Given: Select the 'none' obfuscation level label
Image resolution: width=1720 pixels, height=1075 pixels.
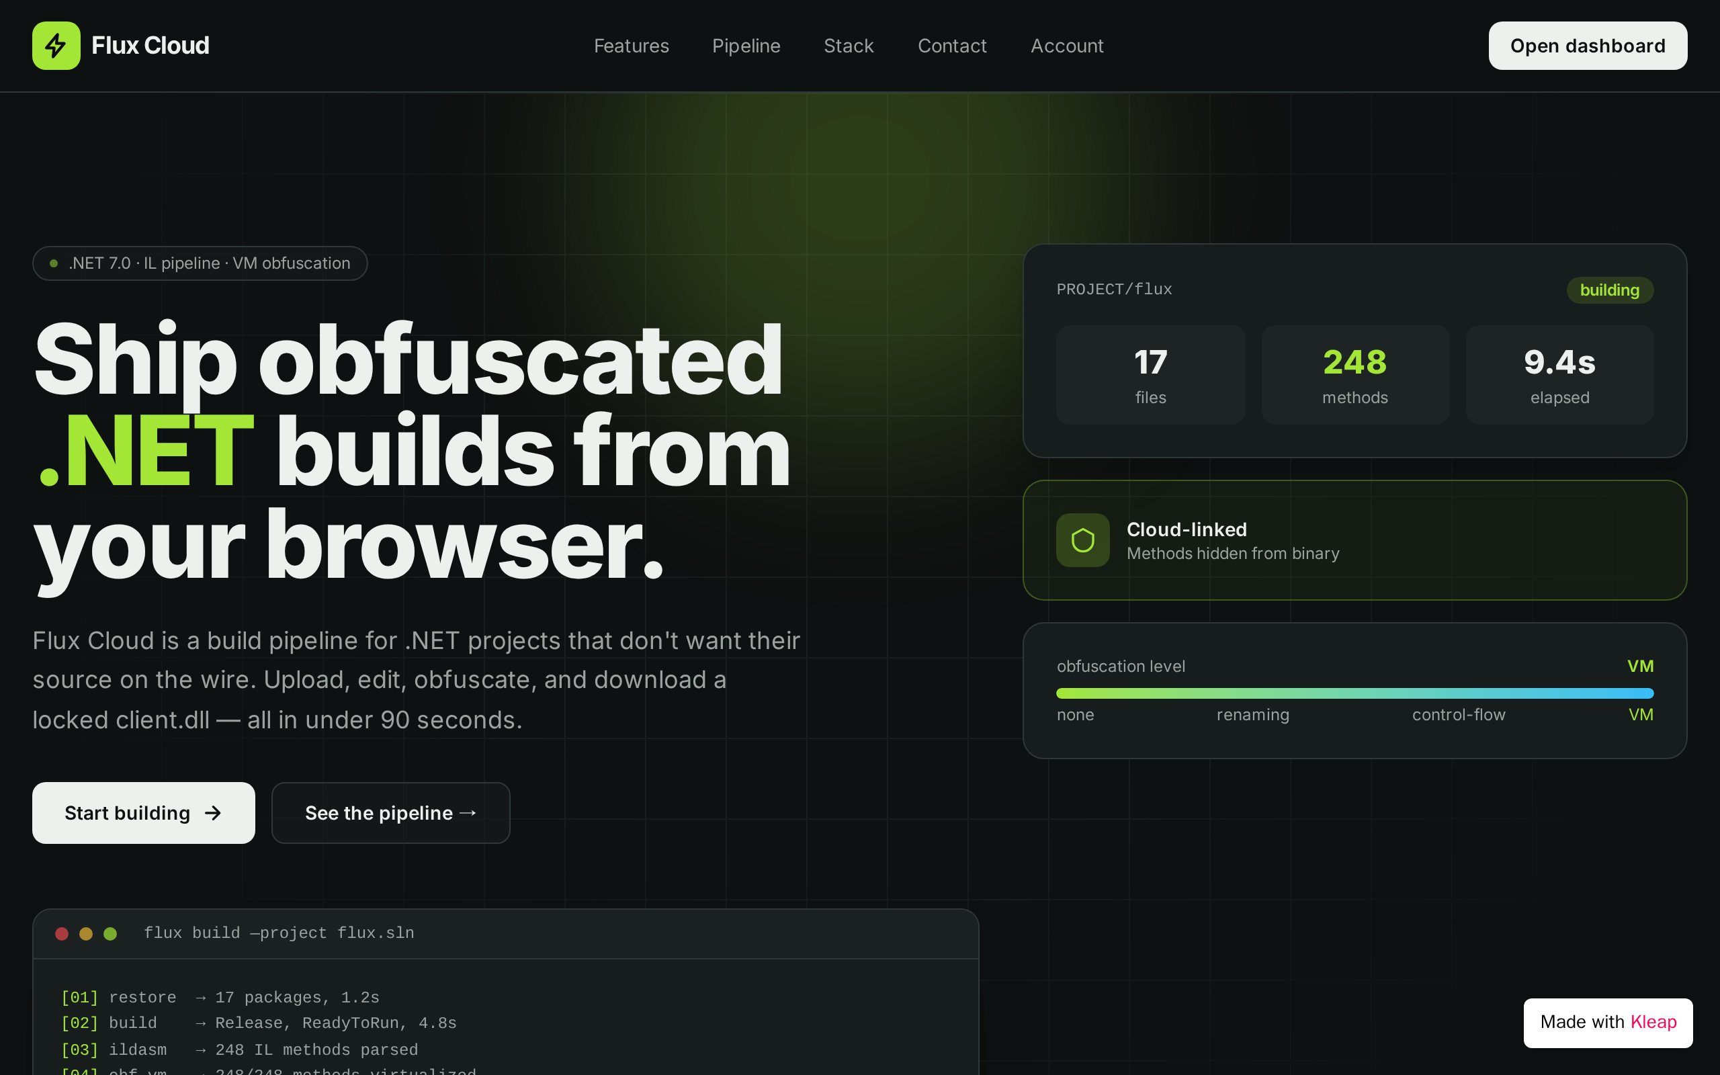Looking at the screenshot, I should pos(1074,714).
